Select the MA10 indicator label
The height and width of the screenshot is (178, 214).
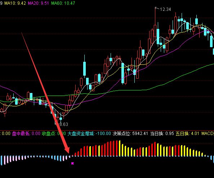[15, 3]
